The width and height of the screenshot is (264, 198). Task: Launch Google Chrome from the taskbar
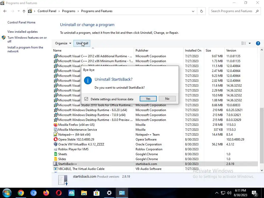pyautogui.click(x=21, y=193)
